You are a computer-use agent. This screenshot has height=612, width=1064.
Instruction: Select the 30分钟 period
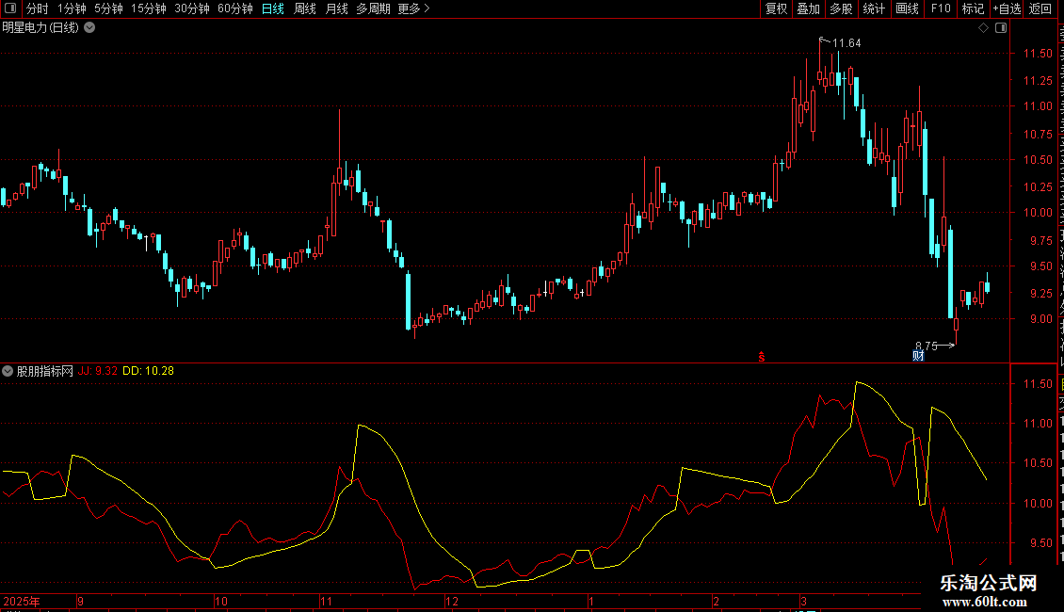[192, 8]
